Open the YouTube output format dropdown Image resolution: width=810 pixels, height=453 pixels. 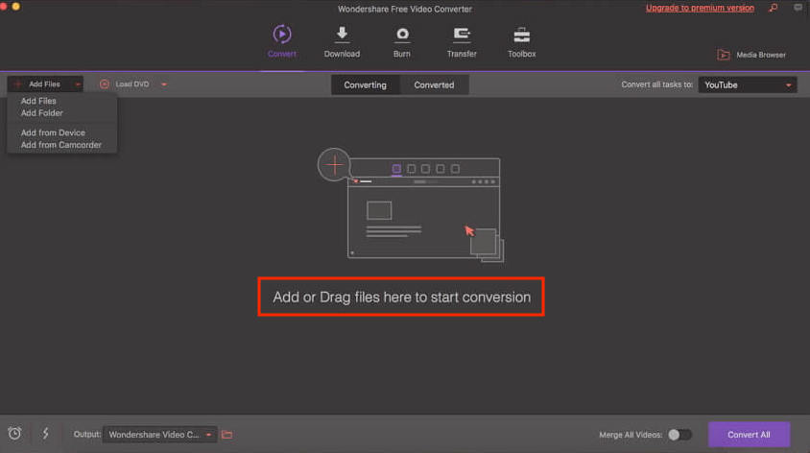747,84
